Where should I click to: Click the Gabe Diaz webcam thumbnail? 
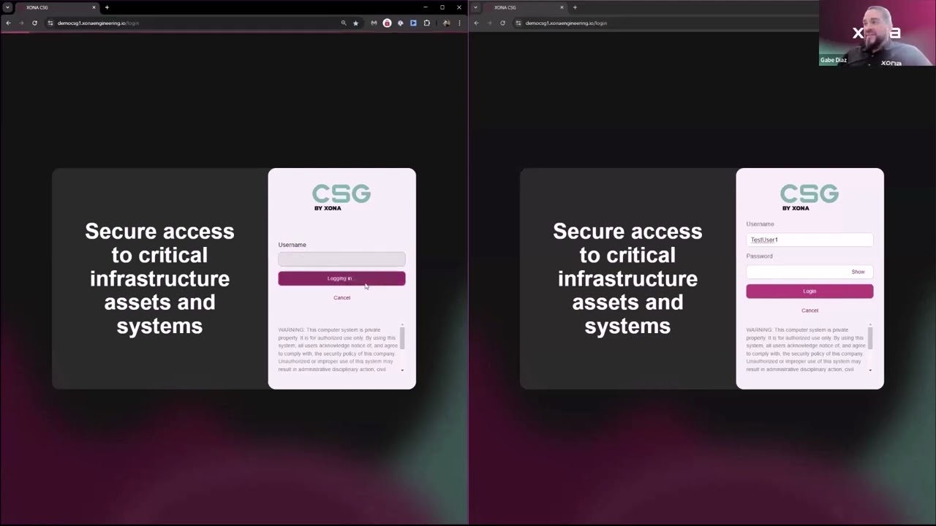click(x=877, y=33)
